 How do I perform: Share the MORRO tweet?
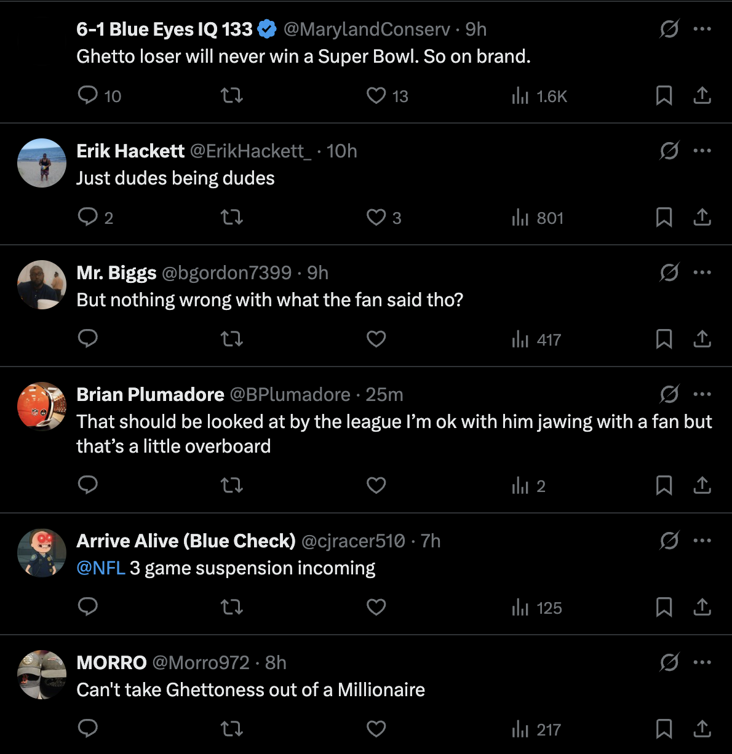click(702, 729)
